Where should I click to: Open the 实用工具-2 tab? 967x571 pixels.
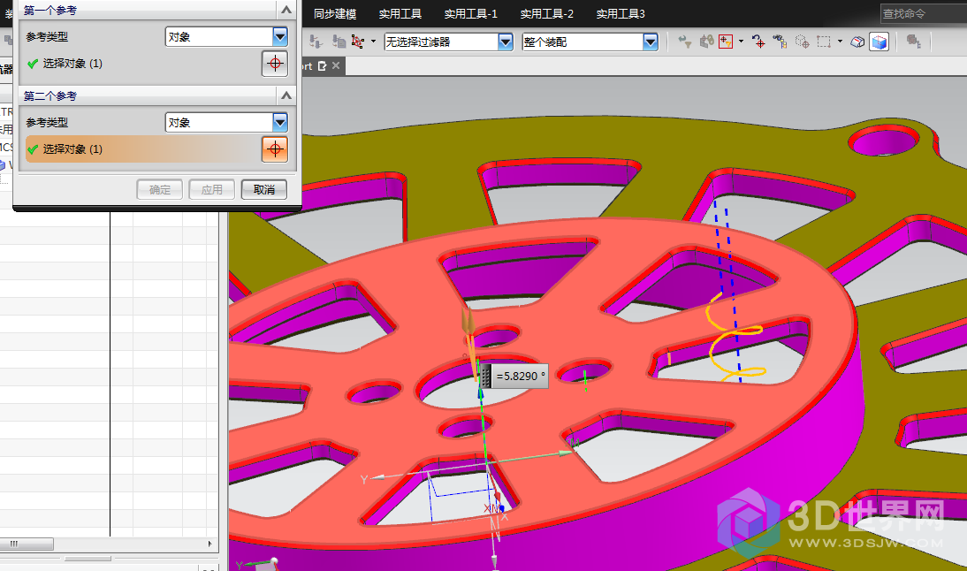546,13
